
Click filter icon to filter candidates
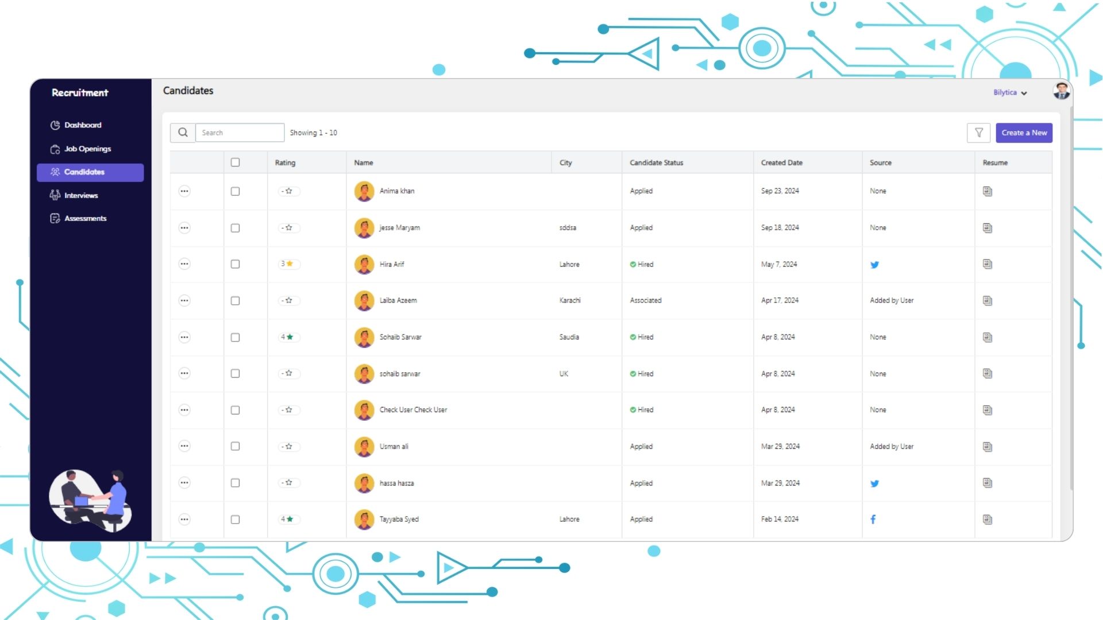click(979, 133)
